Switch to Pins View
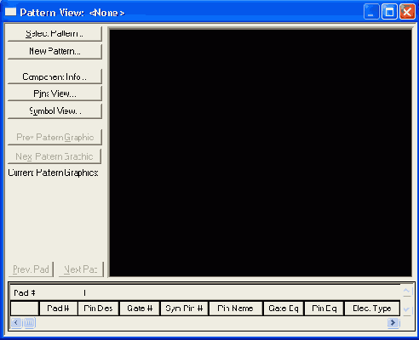This screenshot has width=419, height=340. 55,93
